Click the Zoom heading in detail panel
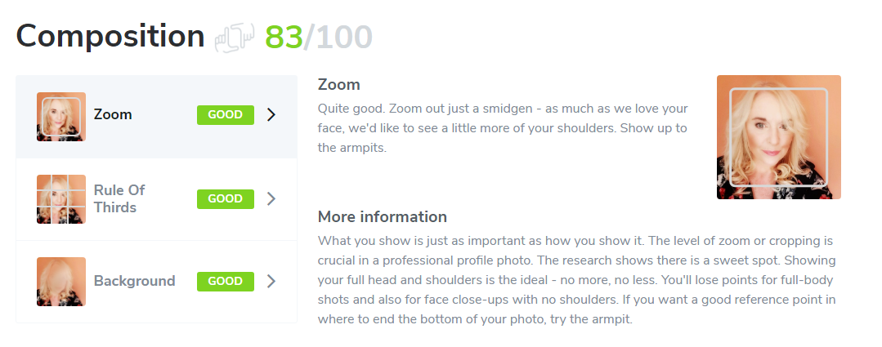The width and height of the screenshot is (882, 347). 338,85
